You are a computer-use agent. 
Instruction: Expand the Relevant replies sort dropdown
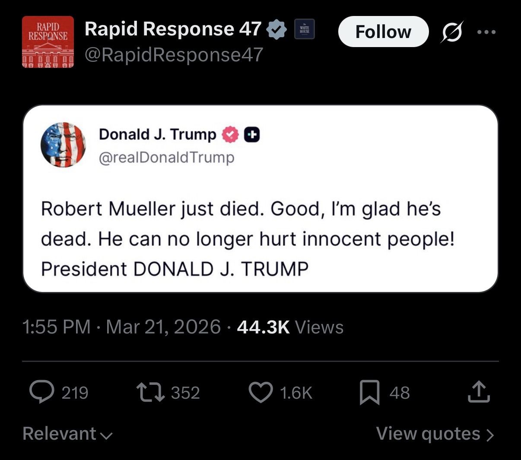(67, 434)
